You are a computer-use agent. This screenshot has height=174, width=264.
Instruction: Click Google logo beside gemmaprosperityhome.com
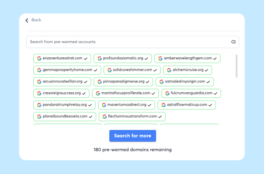click(x=39, y=70)
